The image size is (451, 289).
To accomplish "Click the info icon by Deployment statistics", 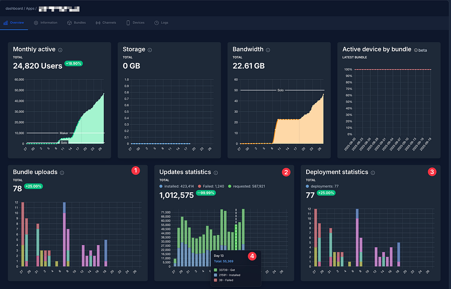I will 373,172.
